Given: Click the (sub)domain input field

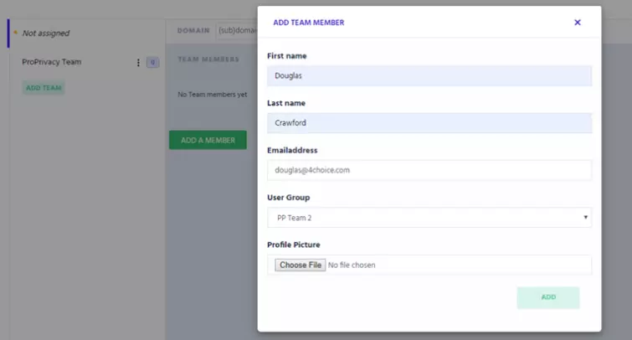Looking at the screenshot, I should coord(236,31).
